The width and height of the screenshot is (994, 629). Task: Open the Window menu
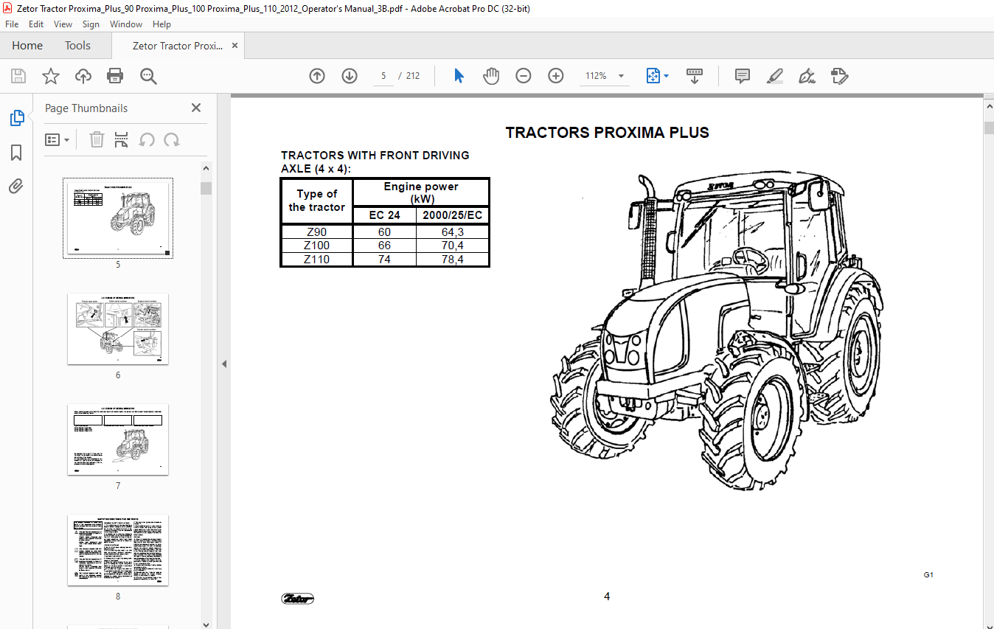[126, 24]
